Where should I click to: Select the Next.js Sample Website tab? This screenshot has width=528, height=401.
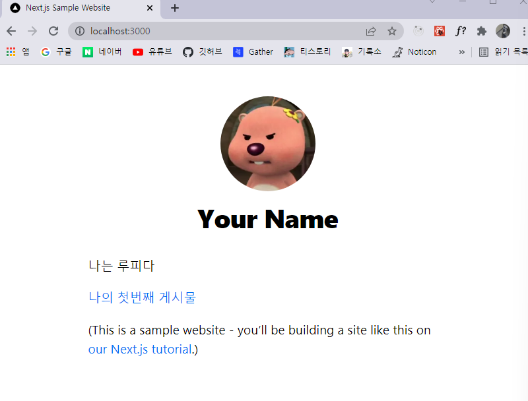(x=81, y=8)
